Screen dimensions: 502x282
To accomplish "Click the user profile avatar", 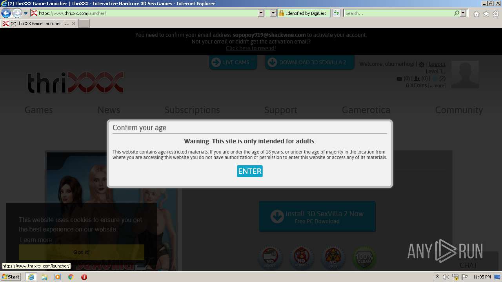I will click(x=465, y=74).
